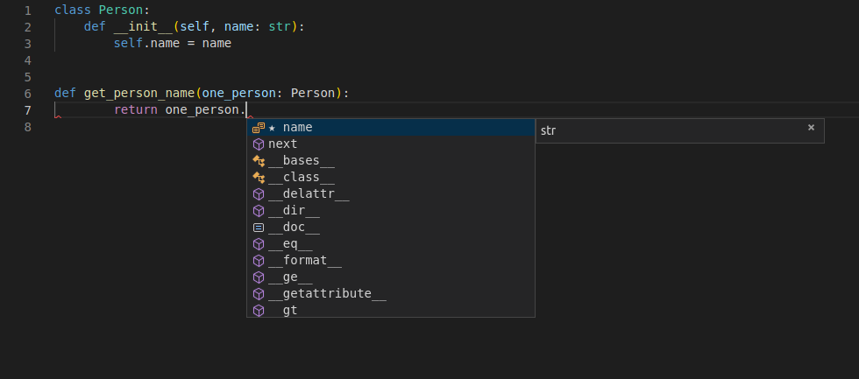Click the class icon beside __bases__
The height and width of the screenshot is (379, 859).
pos(259,161)
